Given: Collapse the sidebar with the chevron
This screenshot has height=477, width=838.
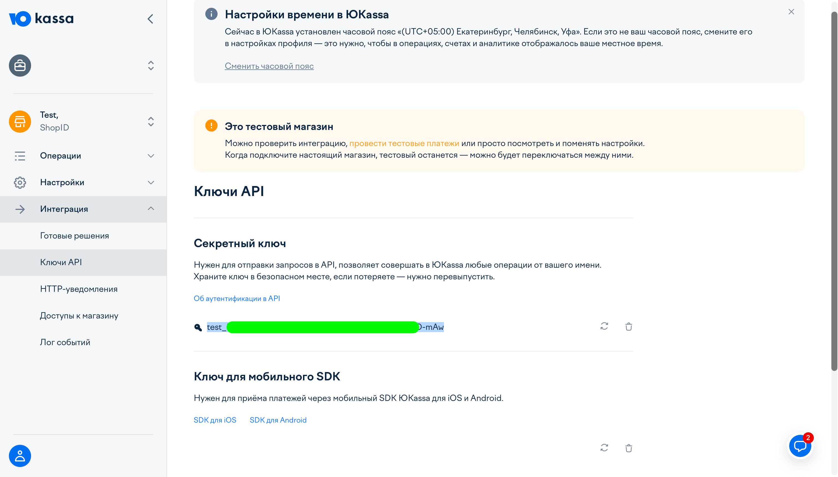Looking at the screenshot, I should [x=150, y=19].
